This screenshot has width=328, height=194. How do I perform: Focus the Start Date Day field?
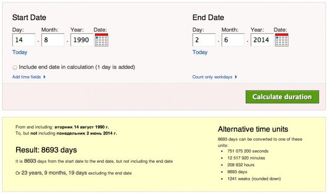pyautogui.click(x=24, y=40)
